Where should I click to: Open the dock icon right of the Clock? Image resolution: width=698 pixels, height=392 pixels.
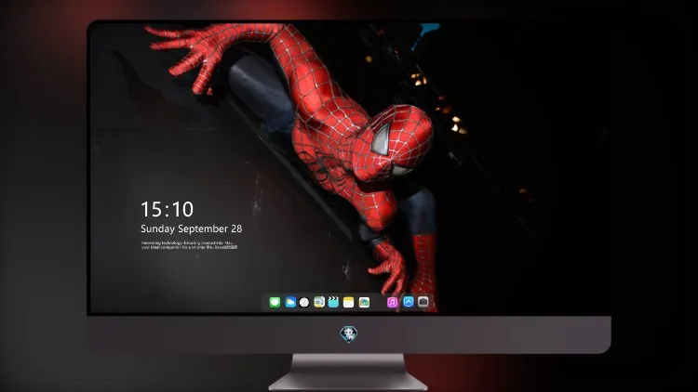click(x=319, y=303)
